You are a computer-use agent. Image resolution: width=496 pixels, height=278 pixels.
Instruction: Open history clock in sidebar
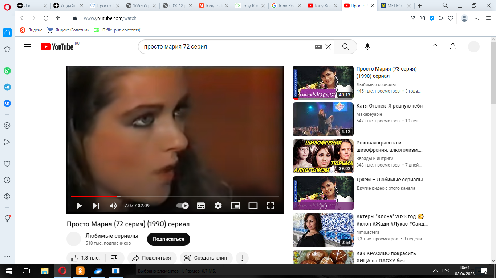(7, 180)
